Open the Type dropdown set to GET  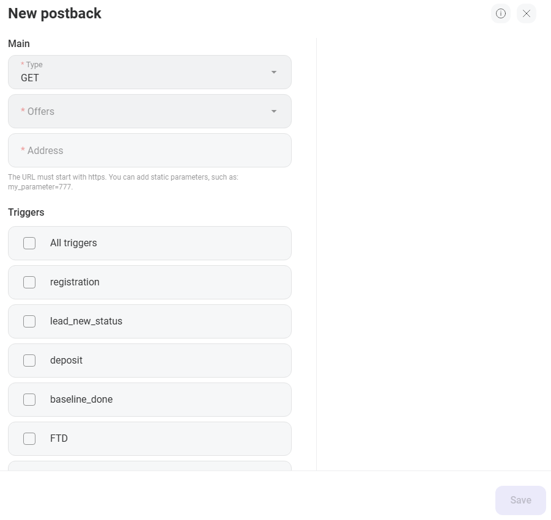click(141, 72)
